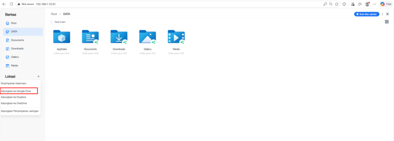Select Hubungkan ke Google Drive option

pos(16,91)
